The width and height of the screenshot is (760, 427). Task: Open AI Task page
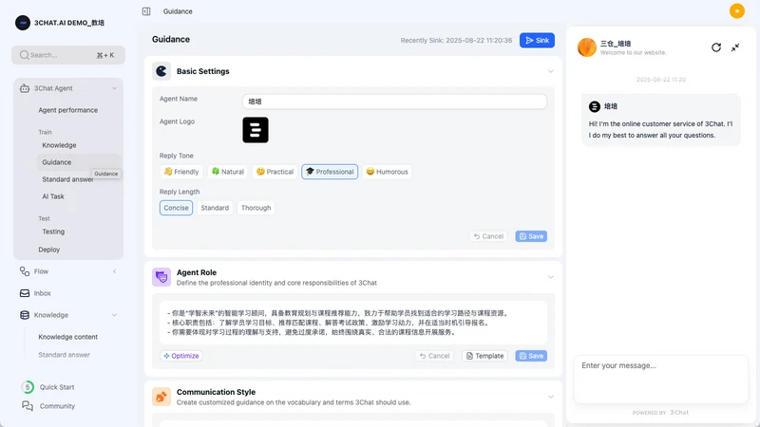point(53,196)
